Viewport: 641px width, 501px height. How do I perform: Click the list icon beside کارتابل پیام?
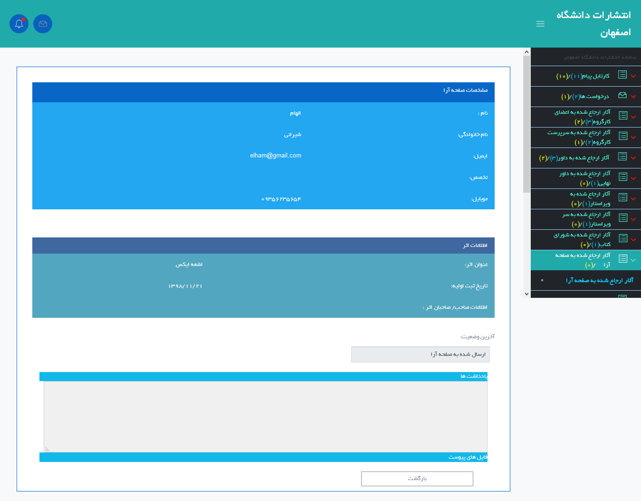click(622, 75)
